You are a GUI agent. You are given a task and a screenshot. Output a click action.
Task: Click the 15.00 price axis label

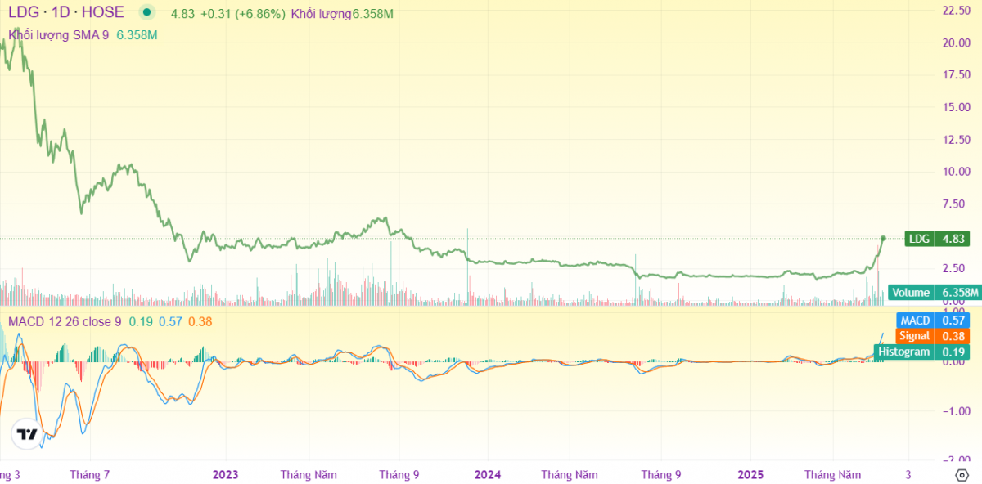coord(957,107)
